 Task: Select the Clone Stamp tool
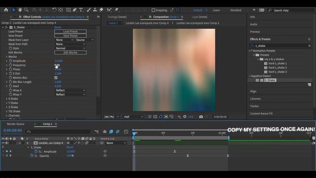[95, 10]
